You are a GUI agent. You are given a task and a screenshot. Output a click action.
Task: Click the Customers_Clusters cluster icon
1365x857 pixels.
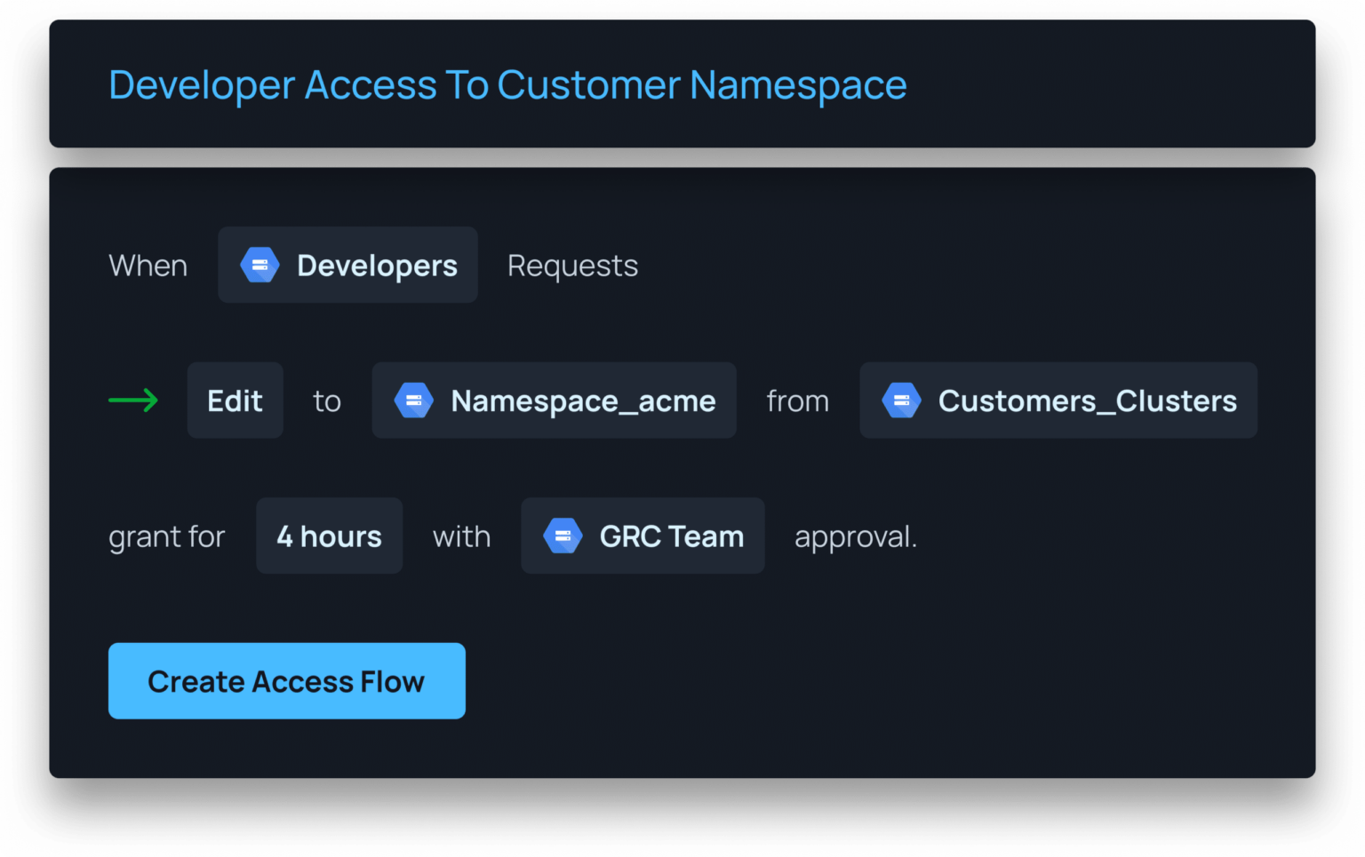pos(901,401)
